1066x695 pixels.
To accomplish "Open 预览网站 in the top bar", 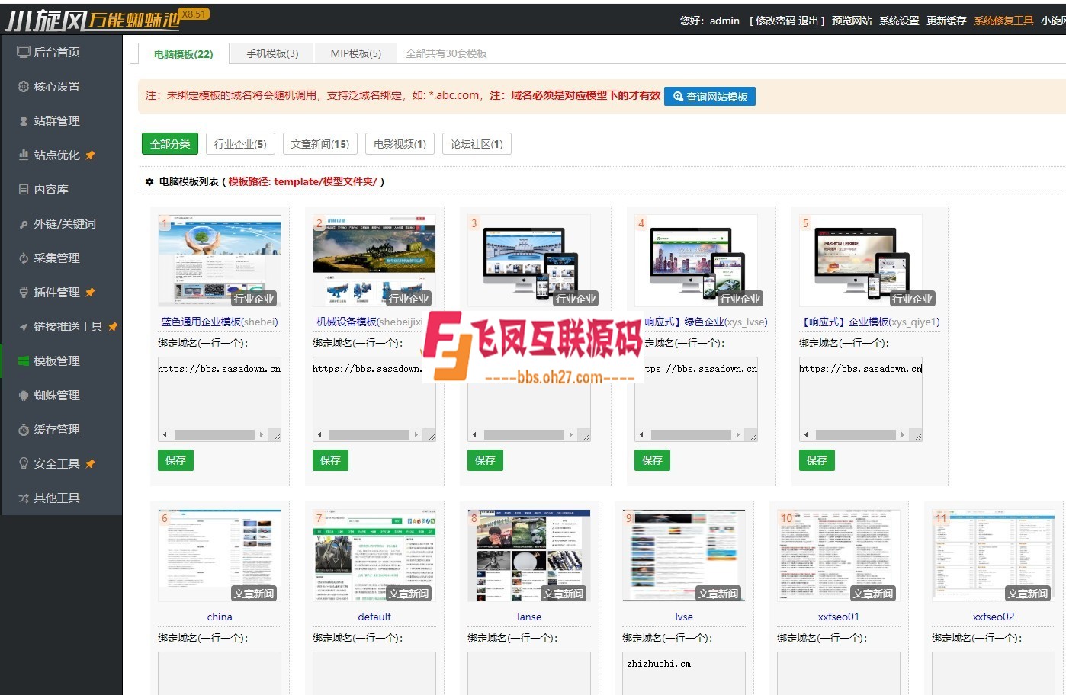I will coord(852,21).
